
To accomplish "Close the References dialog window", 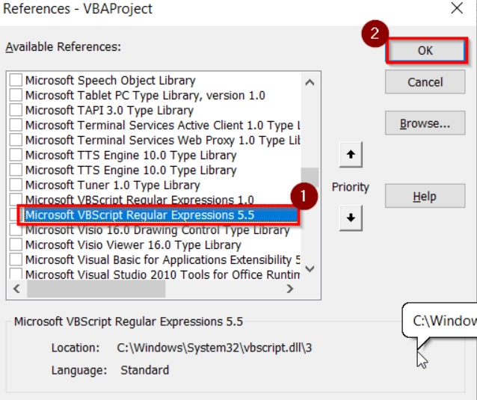I will click(457, 9).
